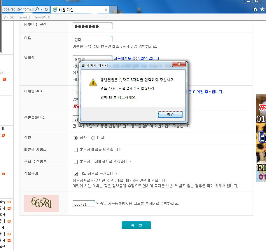The width and height of the screenshot is (266, 250).
Task: Click the Favorites star icon
Action: point(261,9)
